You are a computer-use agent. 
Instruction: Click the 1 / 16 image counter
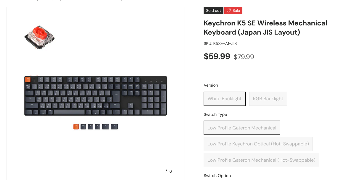click(167, 171)
